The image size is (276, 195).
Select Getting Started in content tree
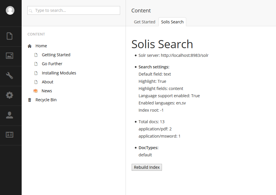coord(56,55)
